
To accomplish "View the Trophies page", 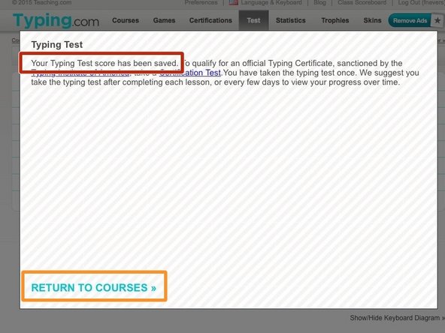I will (335, 20).
